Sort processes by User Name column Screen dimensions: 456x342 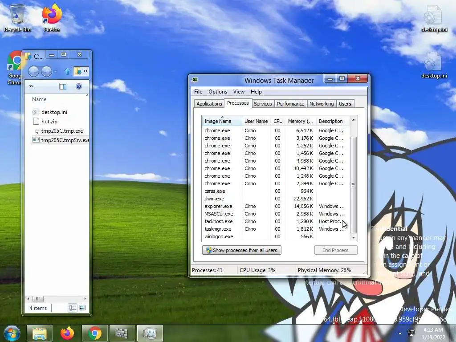click(x=256, y=121)
